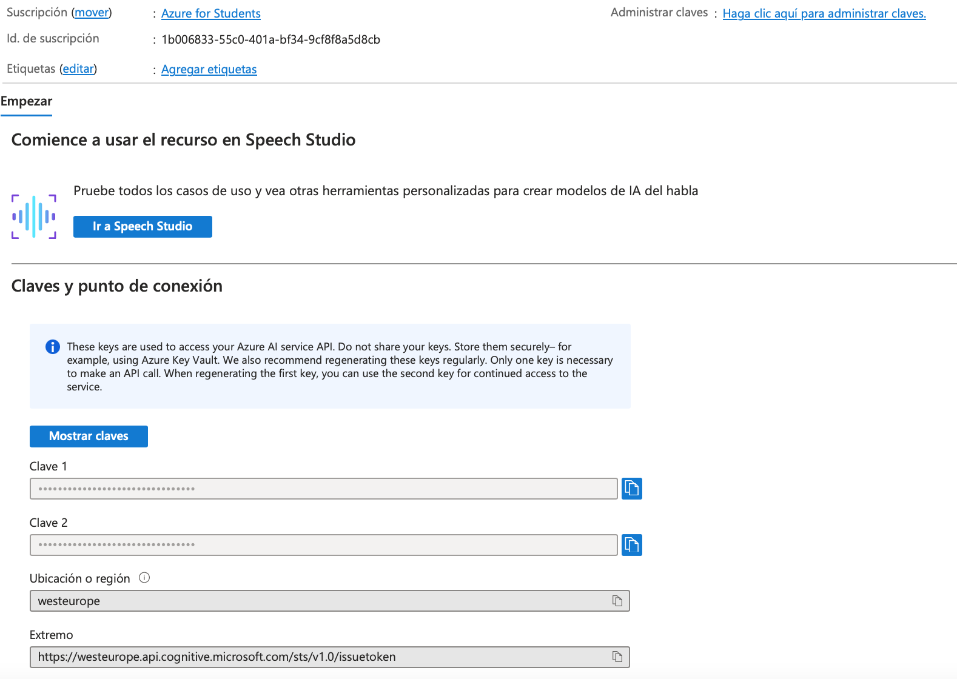This screenshot has height=679, width=957.
Task: Click the mover link next to Suscripción
Action: point(92,12)
